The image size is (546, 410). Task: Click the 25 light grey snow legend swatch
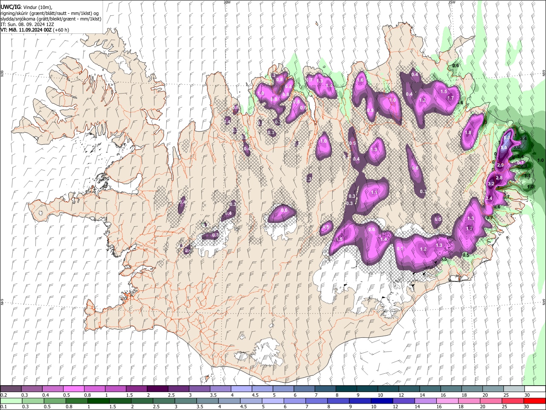514,389
